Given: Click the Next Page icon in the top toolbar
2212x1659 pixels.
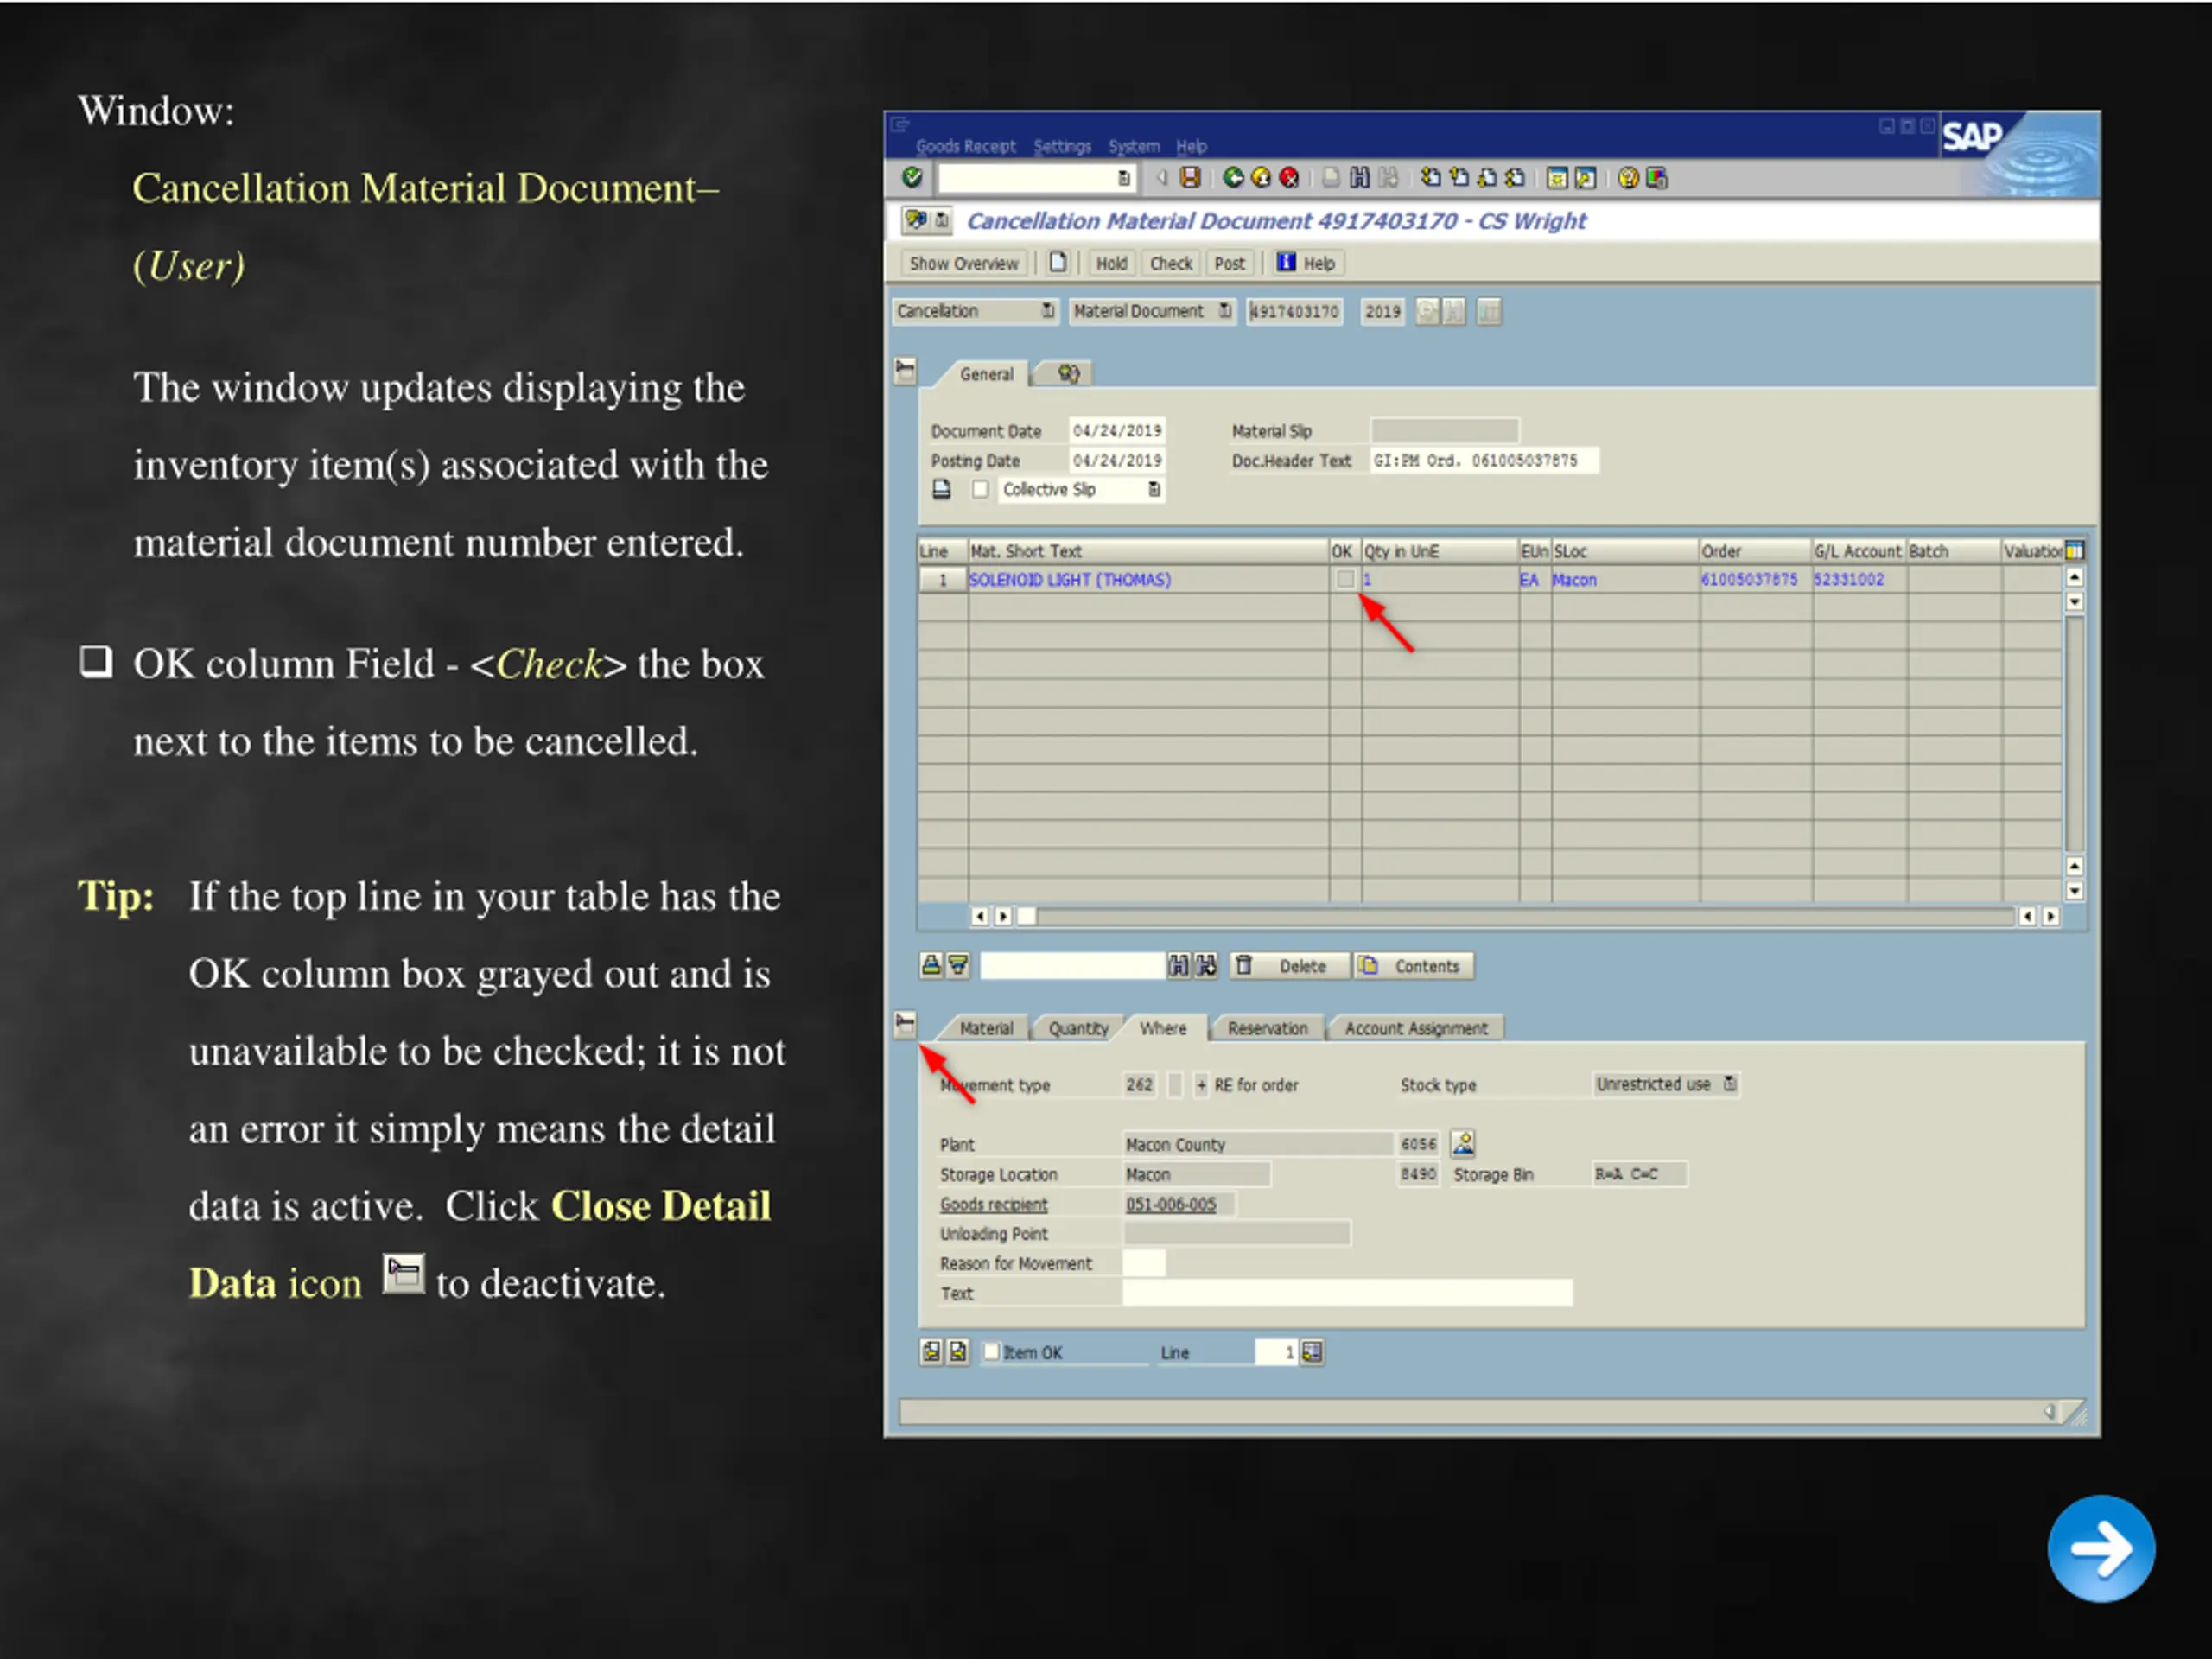Looking at the screenshot, I should coord(1487,178).
